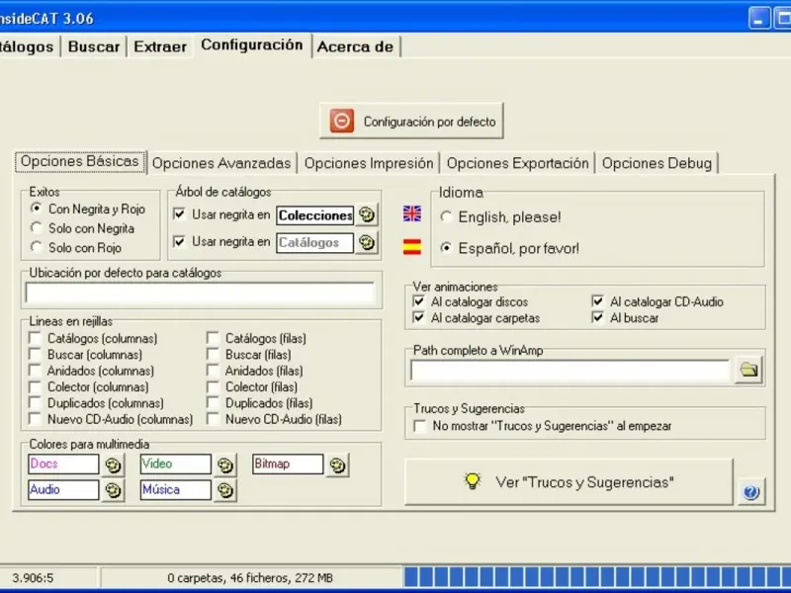Focus the Path completo a WinAmp field
This screenshot has width=791, height=593.
(571, 371)
